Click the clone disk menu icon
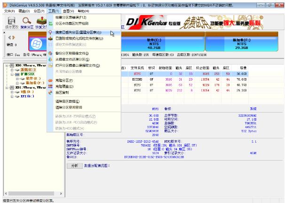The width and height of the screenshot is (285, 203). pyautogui.click(x=50, y=87)
